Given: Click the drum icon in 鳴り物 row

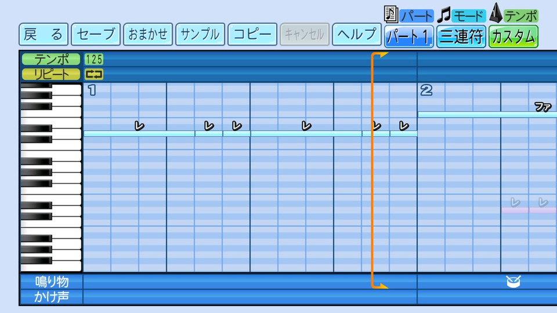Looking at the screenshot, I should (x=513, y=282).
